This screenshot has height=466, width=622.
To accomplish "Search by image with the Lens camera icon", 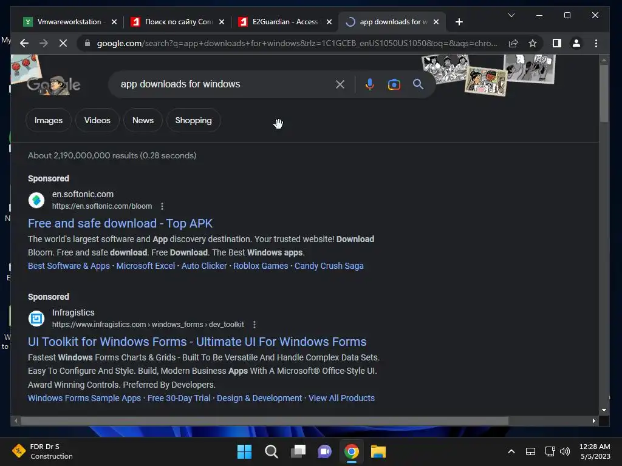I will click(x=394, y=84).
